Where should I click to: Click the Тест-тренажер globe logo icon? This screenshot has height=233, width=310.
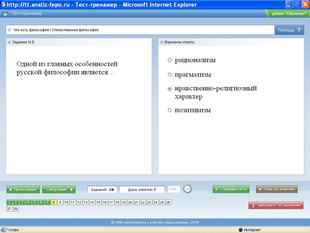coord(5,13)
